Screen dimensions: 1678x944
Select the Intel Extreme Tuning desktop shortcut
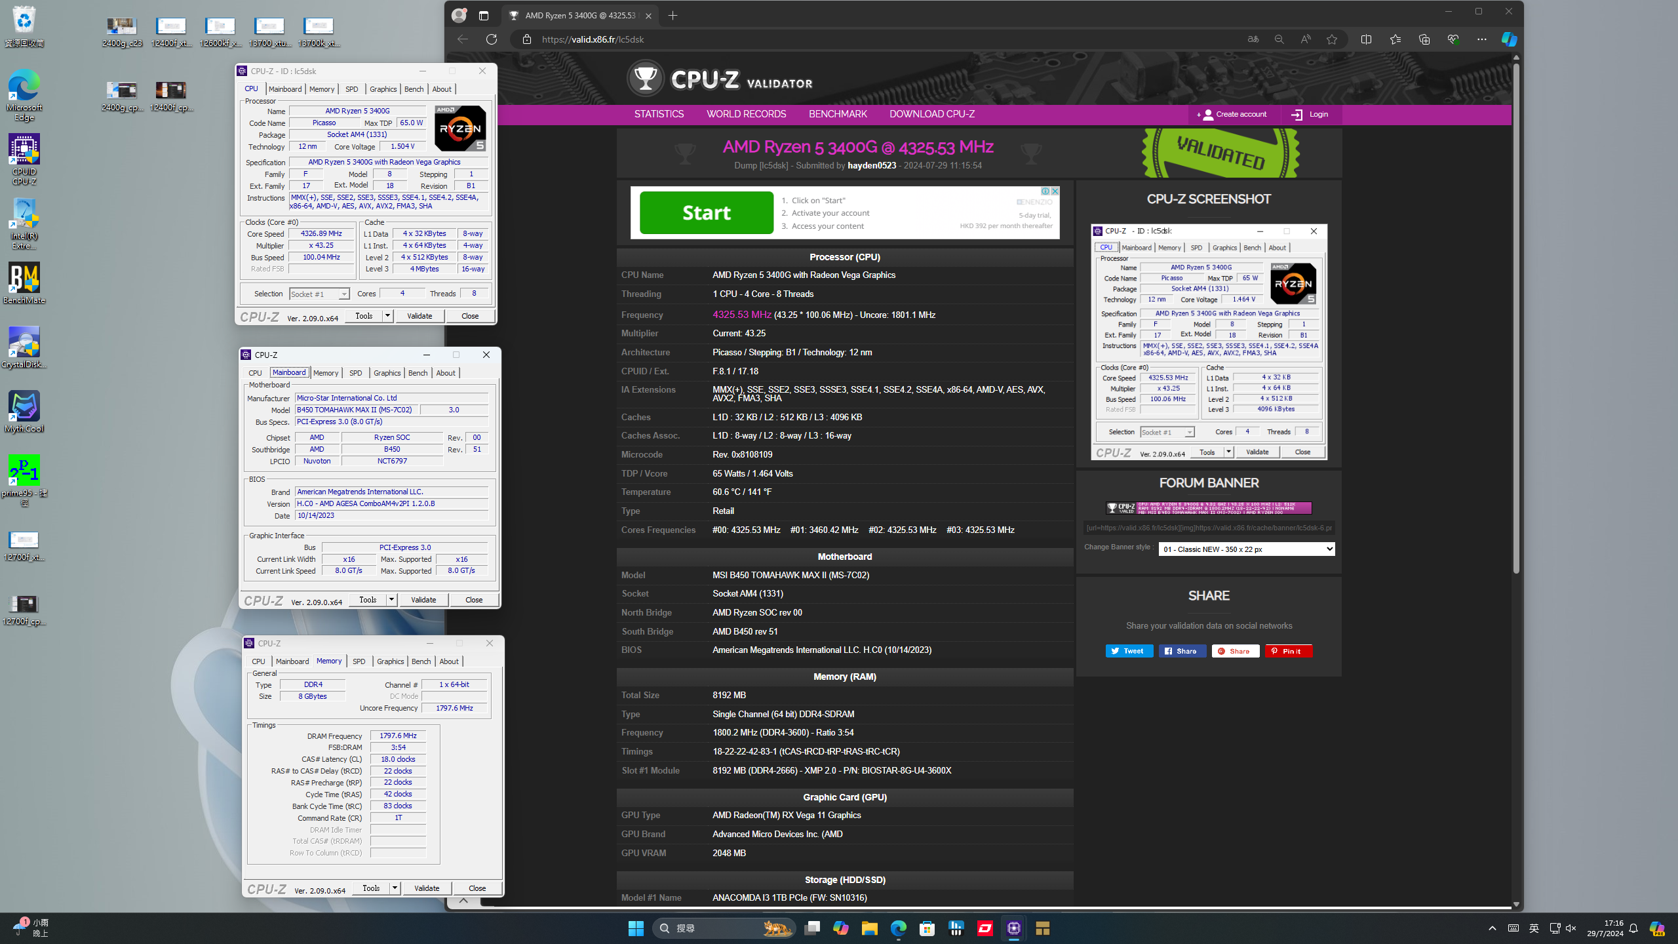click(24, 224)
